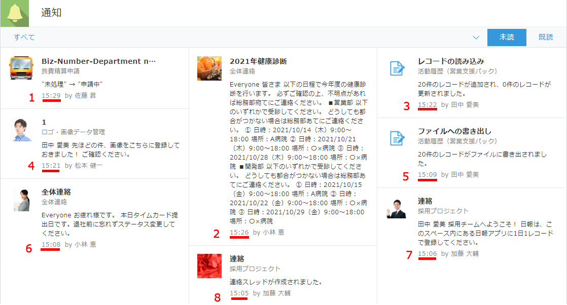This screenshot has height=305, width=567.
Task: Open the tangerine icon for 2021年健康診断
Action: 209,68
